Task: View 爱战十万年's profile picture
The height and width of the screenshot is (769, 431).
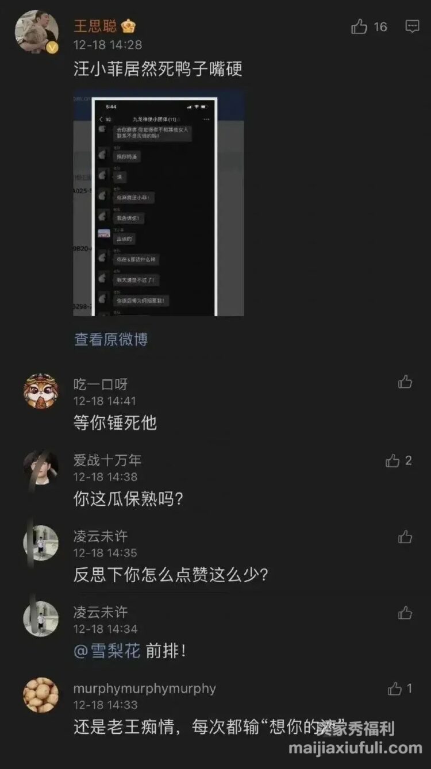Action: 40,467
